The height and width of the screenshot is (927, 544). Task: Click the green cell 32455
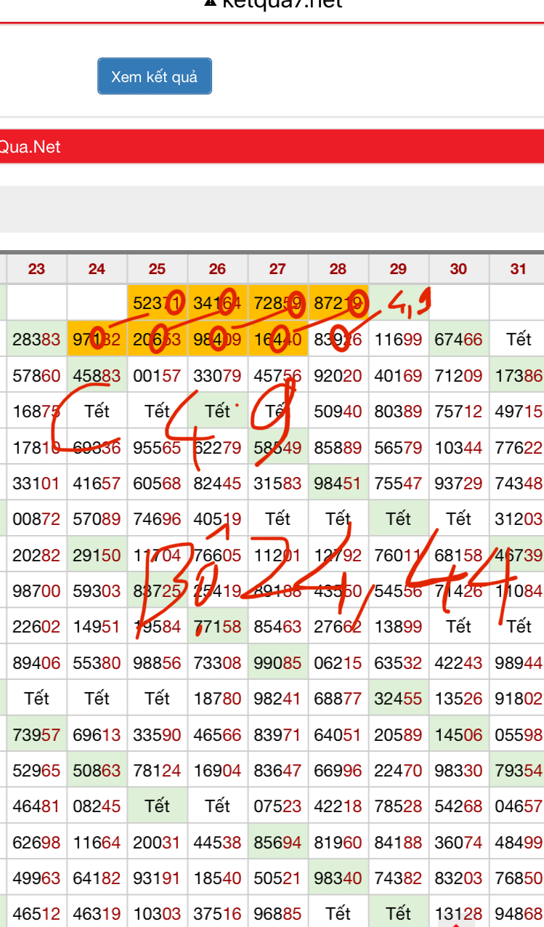tap(398, 699)
